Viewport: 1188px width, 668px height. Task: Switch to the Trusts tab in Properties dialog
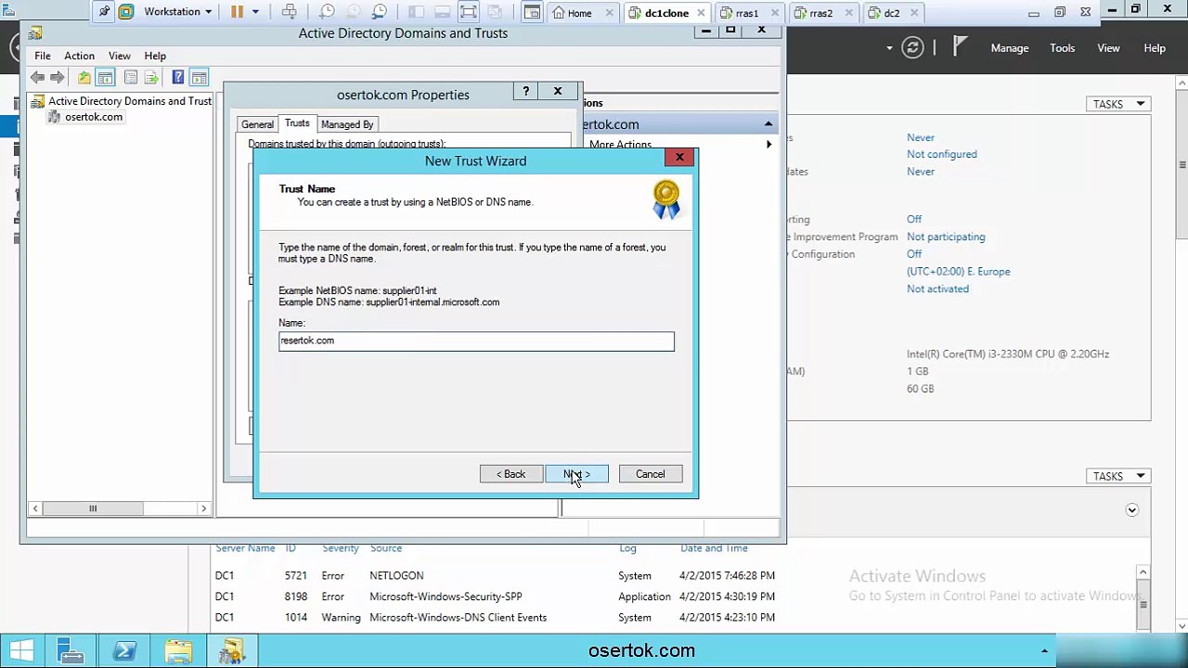pos(297,123)
